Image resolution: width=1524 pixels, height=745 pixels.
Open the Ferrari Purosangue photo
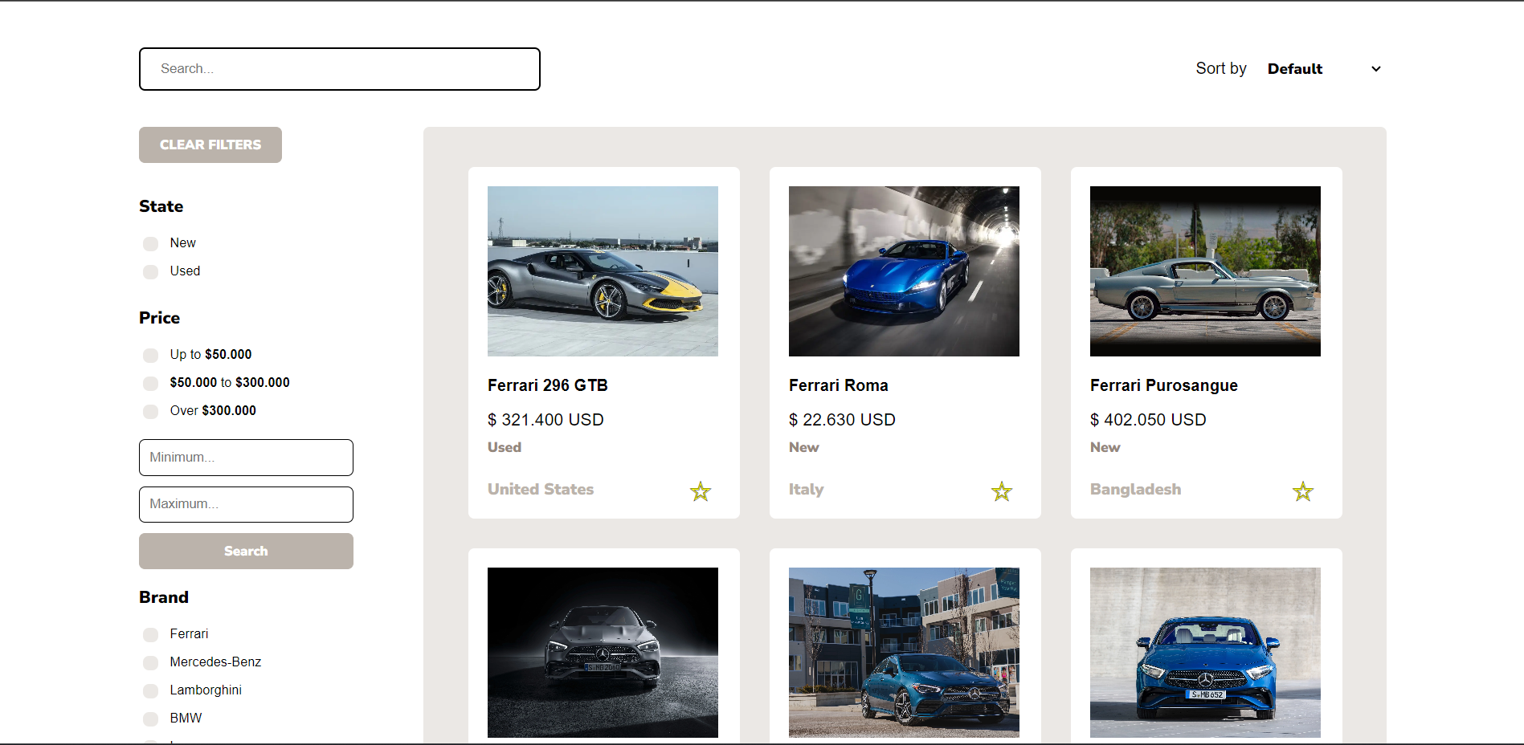pyautogui.click(x=1205, y=271)
